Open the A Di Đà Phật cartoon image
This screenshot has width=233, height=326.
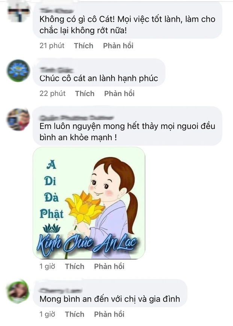(x=89, y=203)
